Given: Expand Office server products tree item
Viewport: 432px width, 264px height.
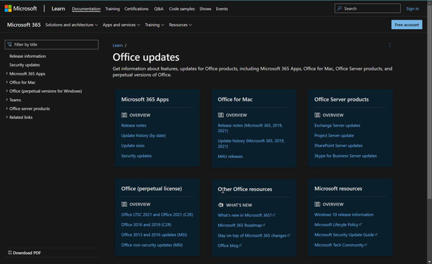Looking at the screenshot, I should point(7,109).
